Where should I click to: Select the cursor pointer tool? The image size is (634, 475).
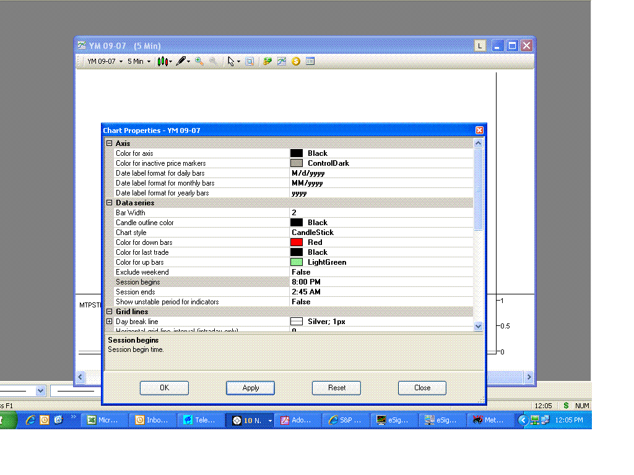[230, 61]
